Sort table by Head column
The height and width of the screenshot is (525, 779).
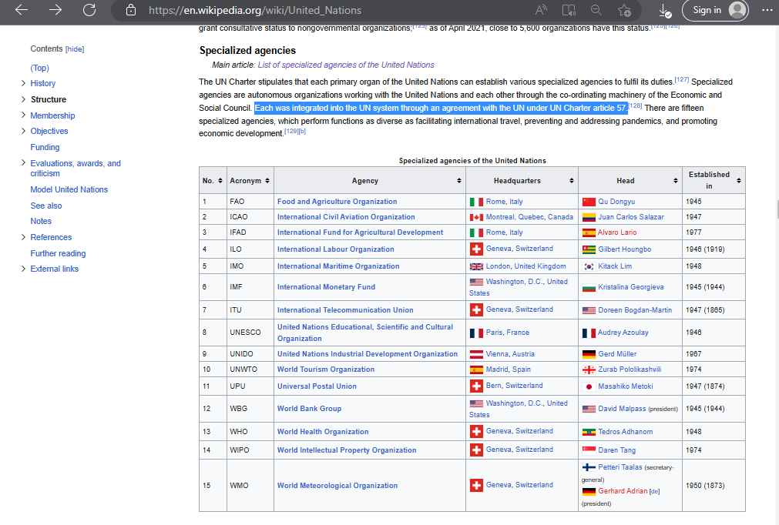tap(676, 181)
